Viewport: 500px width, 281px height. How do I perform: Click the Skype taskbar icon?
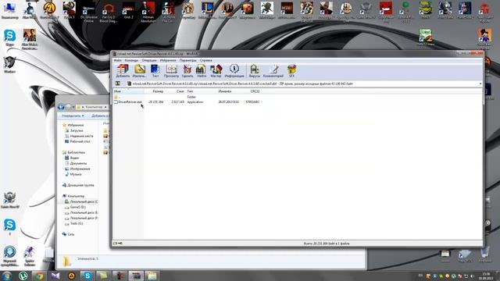tap(87, 276)
